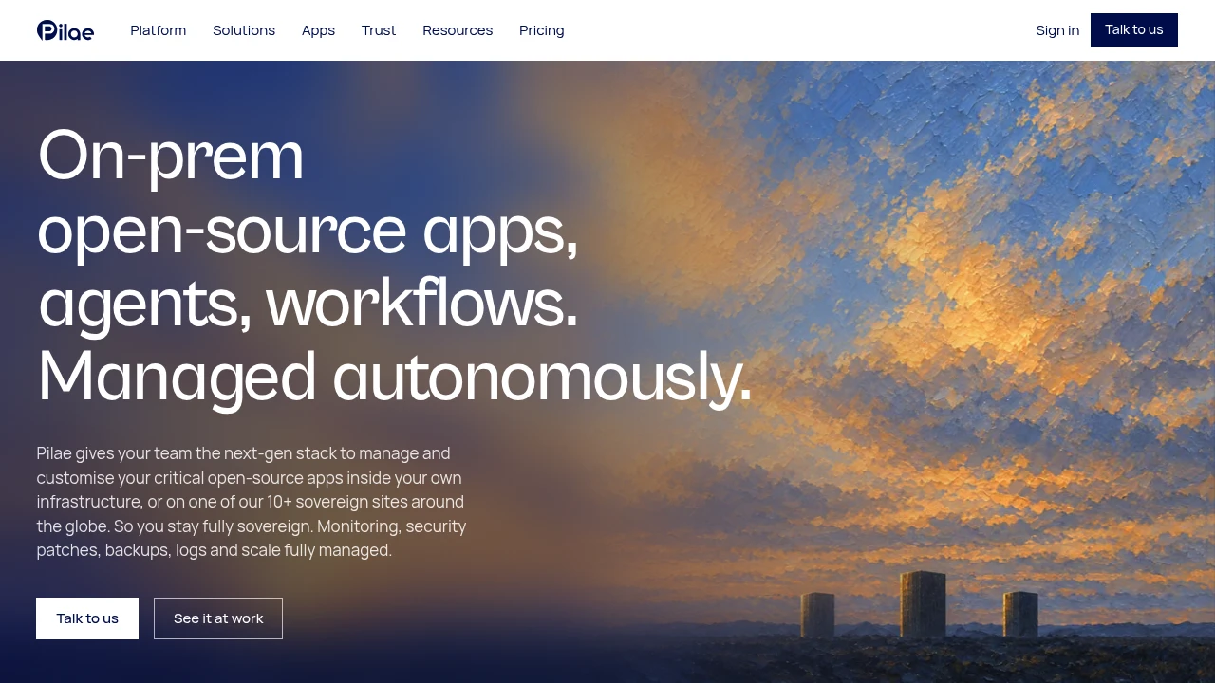
Task: Click the paragraph starting 'Pilae gives your team'
Action: [252, 502]
